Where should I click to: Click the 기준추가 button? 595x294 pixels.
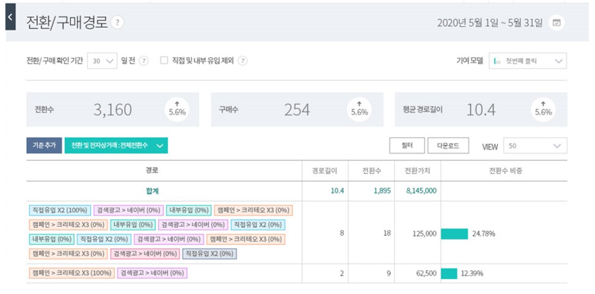click(44, 146)
